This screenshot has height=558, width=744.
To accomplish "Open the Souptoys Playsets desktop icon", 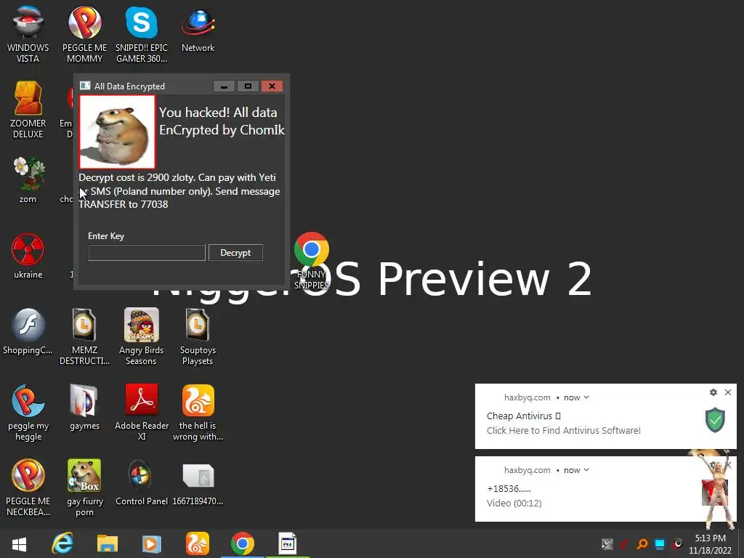I will pos(198,336).
